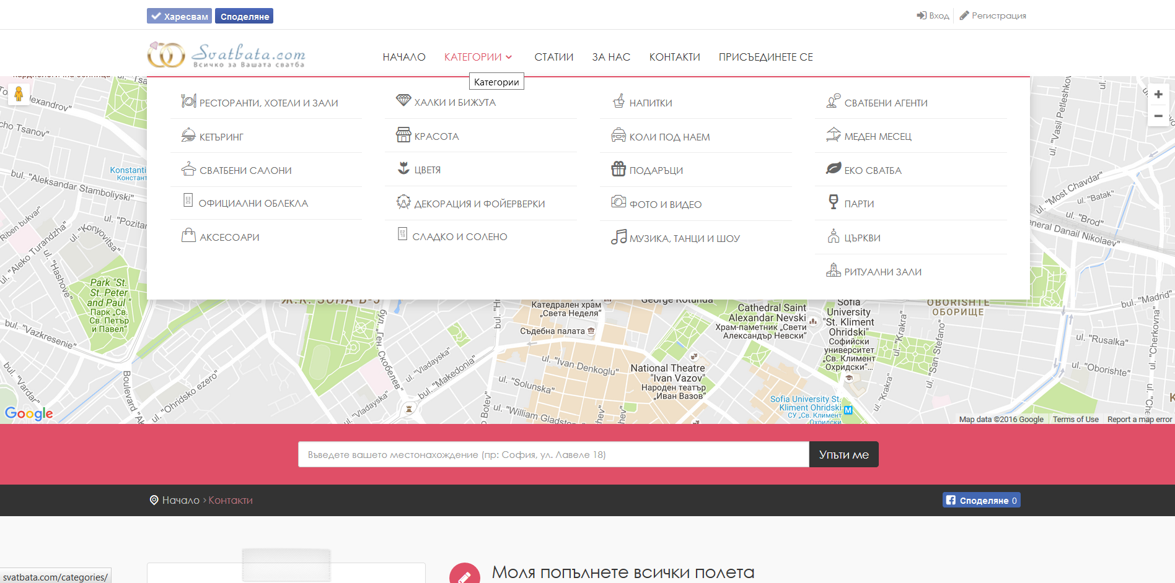Click the Facebook Споделяне 0 button
The width and height of the screenshot is (1175, 583).
[982, 500]
